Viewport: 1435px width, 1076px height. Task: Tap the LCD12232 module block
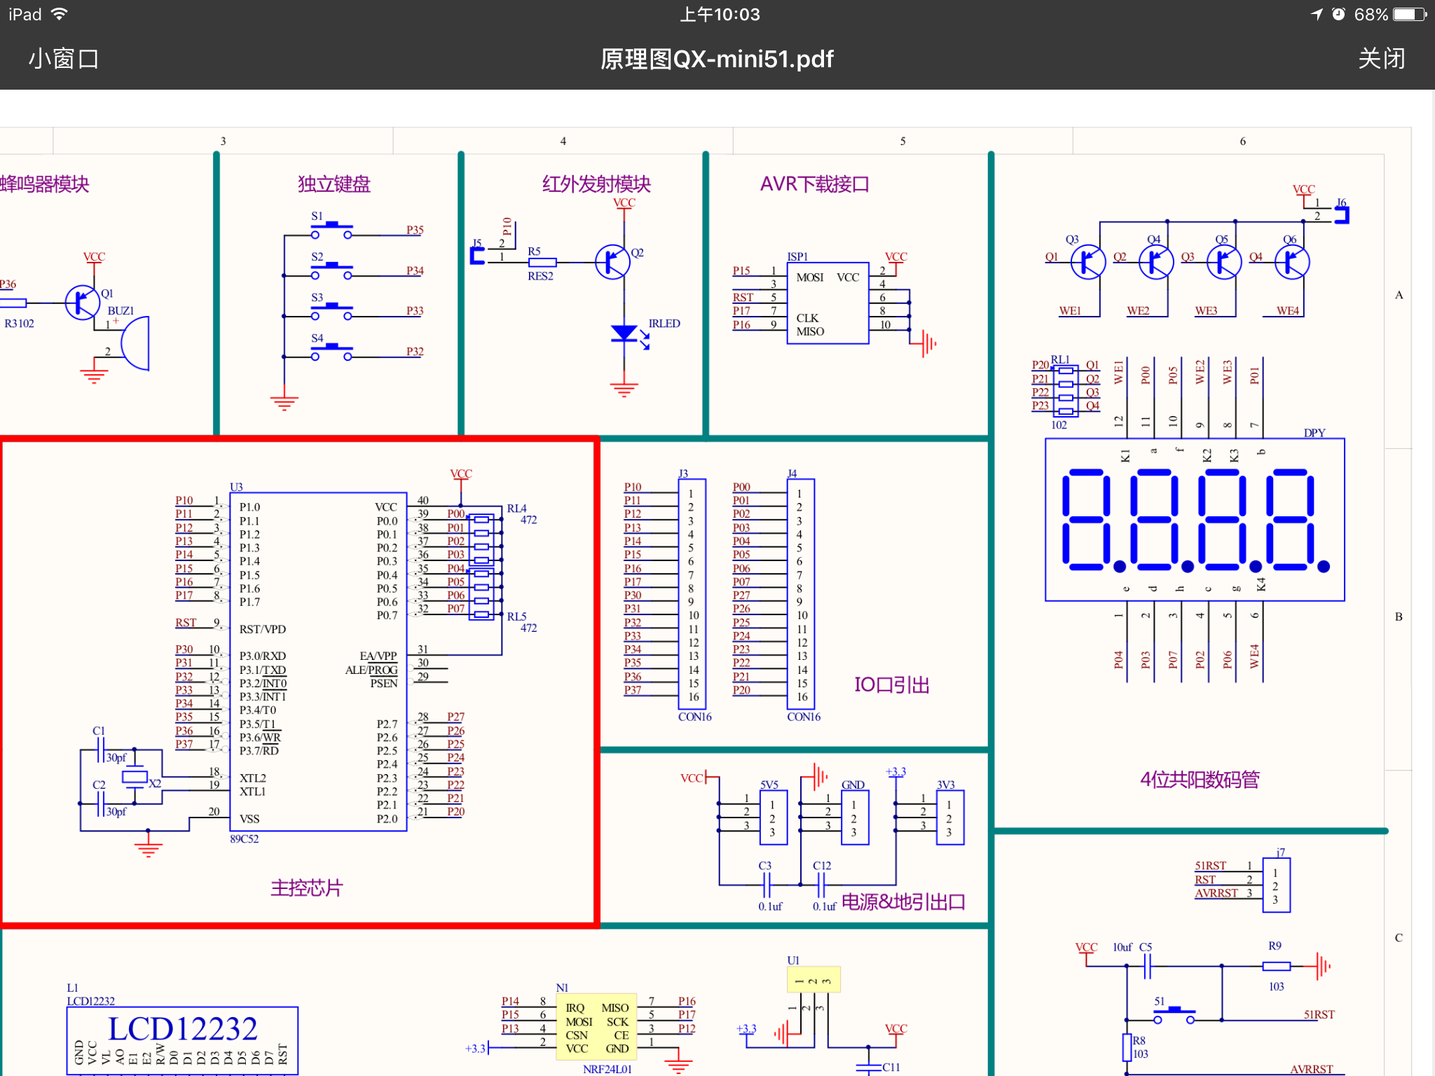click(182, 1040)
